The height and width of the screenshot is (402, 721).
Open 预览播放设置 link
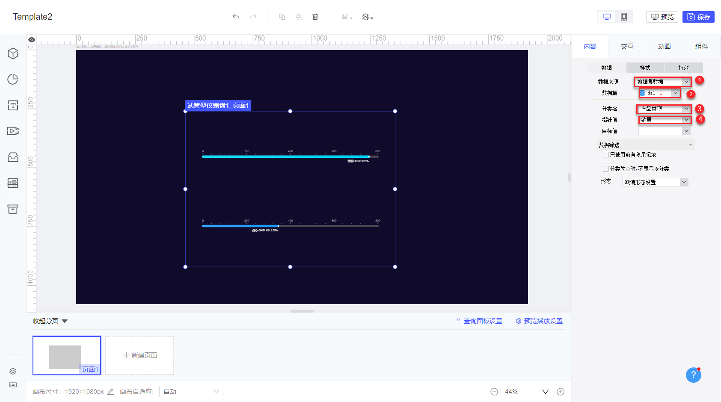[539, 321]
